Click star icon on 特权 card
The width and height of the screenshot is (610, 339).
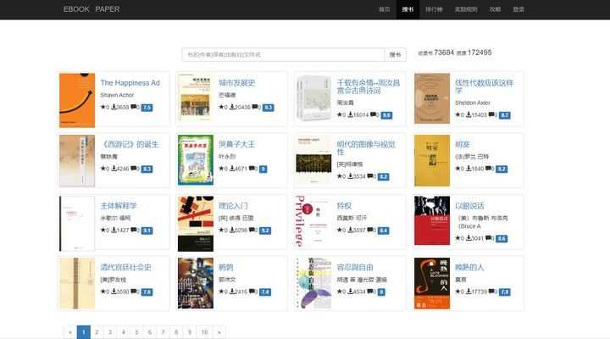pyautogui.click(x=339, y=230)
